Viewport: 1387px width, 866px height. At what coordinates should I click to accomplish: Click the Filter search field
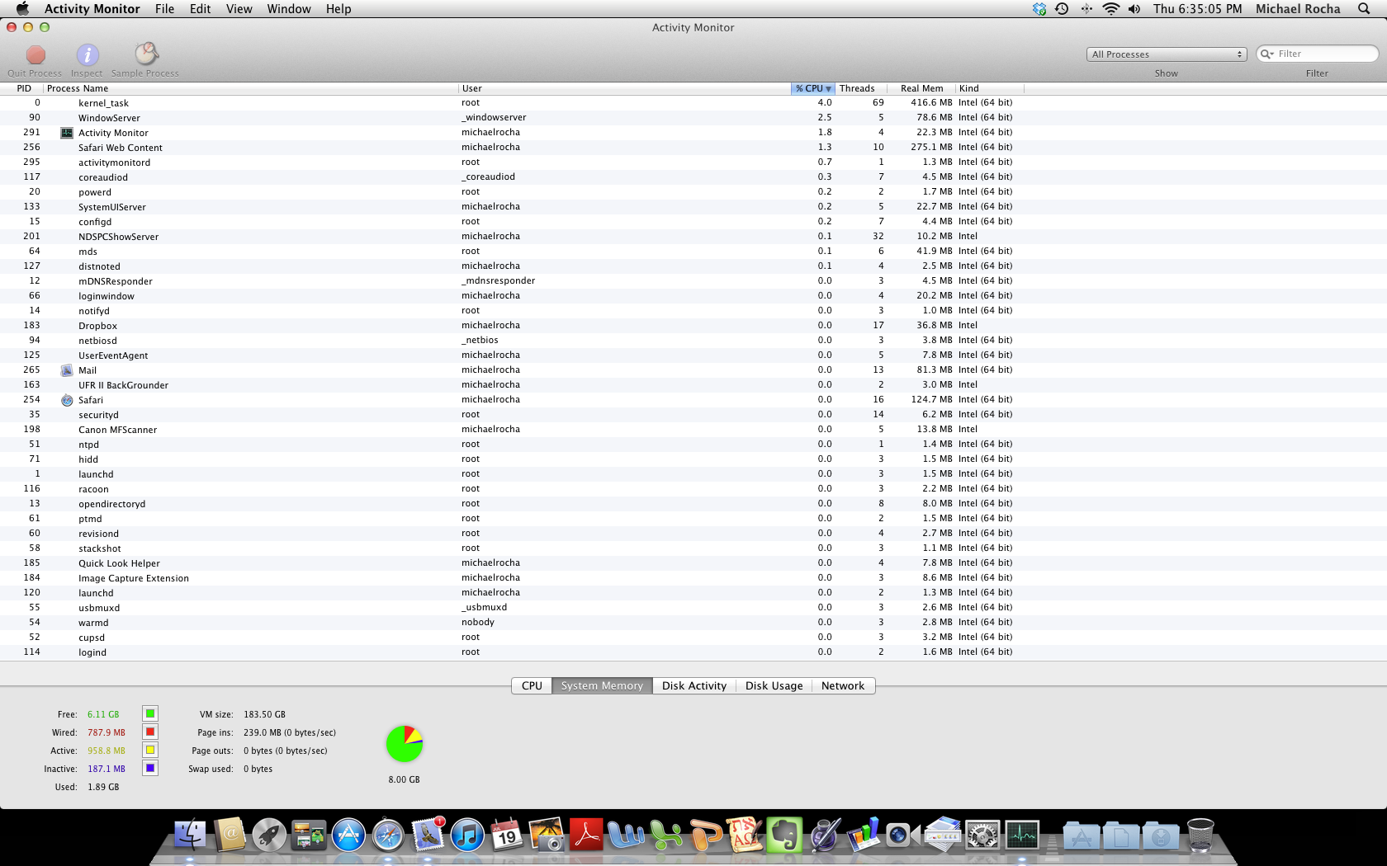[1318, 54]
